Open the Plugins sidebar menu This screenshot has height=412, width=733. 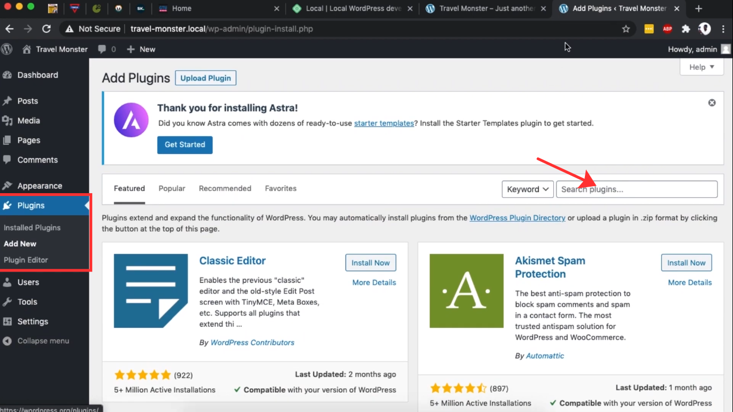pos(45,205)
